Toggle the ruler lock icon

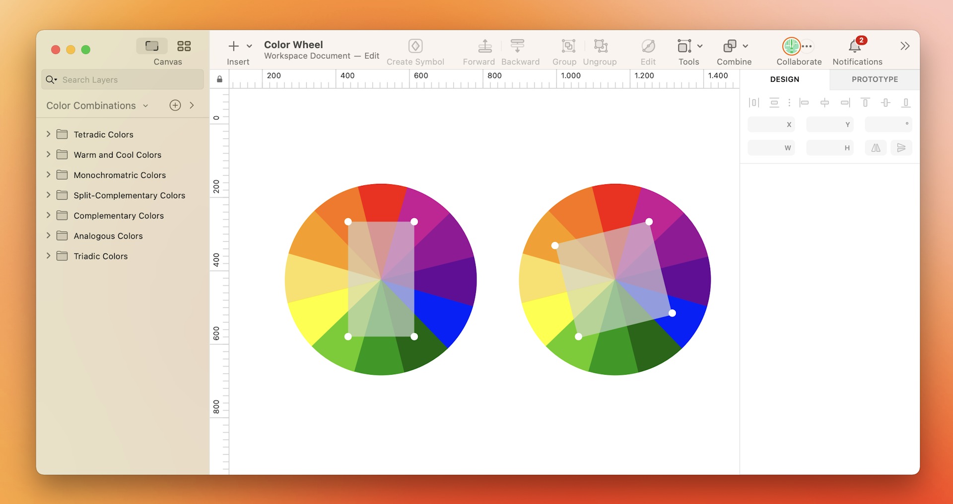click(x=219, y=79)
